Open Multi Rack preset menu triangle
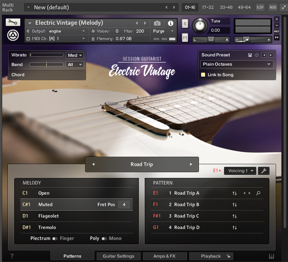The width and height of the screenshot is (288, 262). (28, 7)
